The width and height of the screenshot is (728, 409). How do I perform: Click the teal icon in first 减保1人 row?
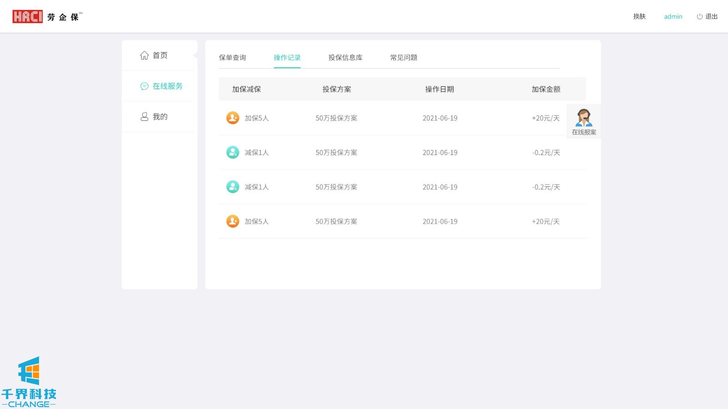(233, 153)
